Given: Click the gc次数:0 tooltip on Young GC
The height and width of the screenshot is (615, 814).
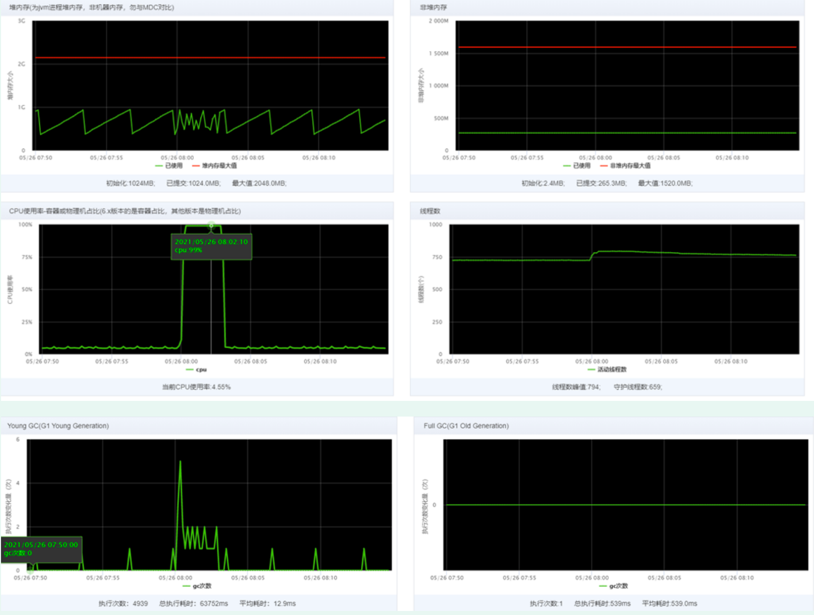Looking at the screenshot, I should (40, 550).
